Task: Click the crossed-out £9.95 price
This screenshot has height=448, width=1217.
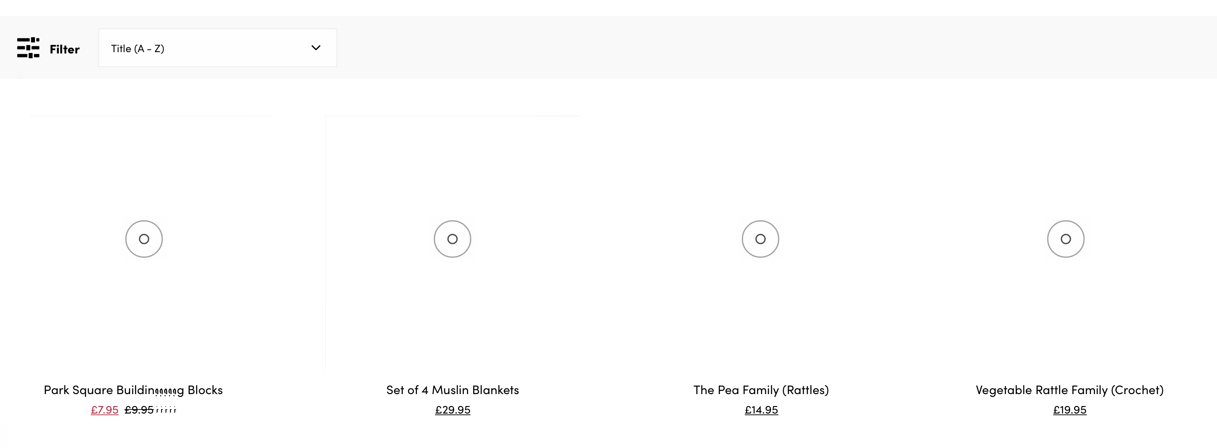Action: (139, 410)
